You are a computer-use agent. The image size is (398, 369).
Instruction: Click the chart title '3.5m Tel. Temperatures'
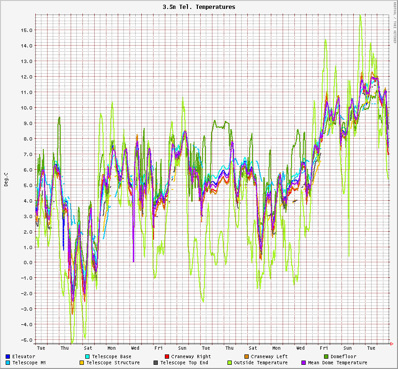click(199, 7)
